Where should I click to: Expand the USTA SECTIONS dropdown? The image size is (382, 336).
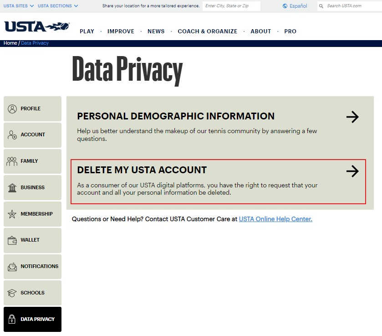click(58, 6)
